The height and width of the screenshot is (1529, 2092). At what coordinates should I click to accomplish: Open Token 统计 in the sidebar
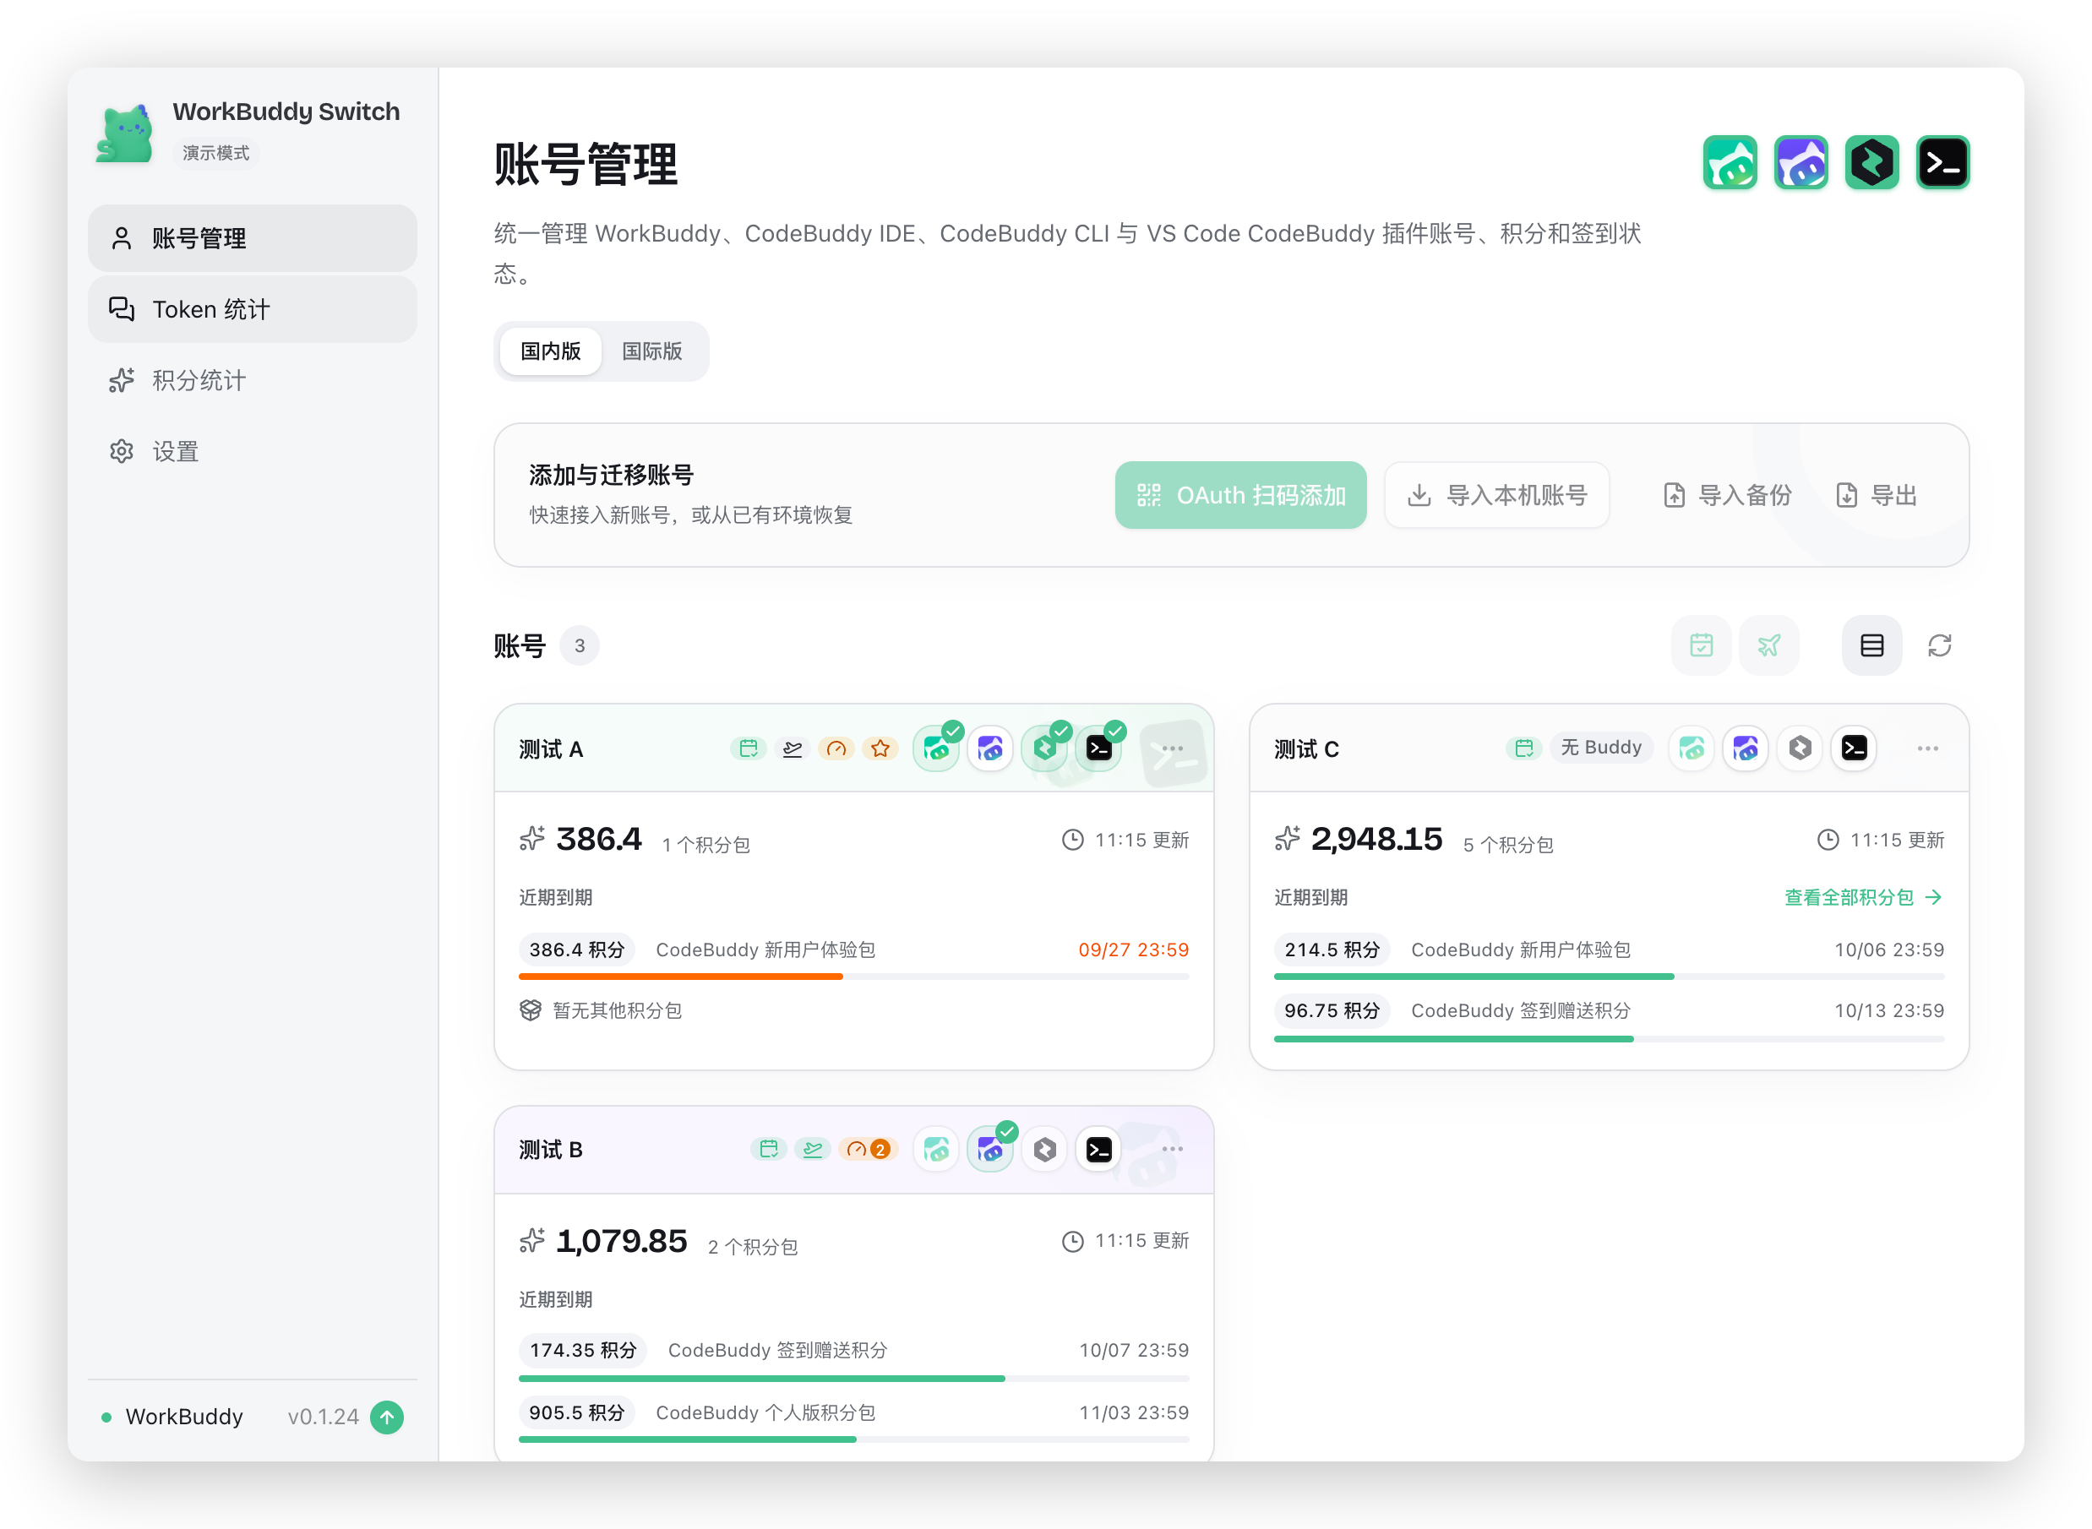[x=252, y=309]
